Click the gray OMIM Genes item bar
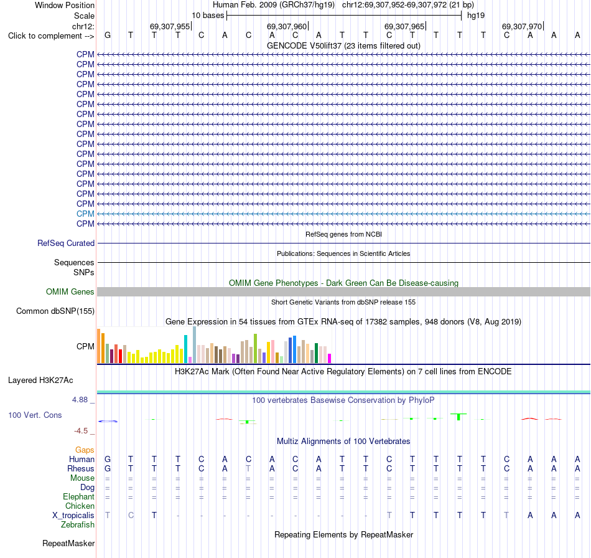This screenshot has height=558, width=591. pos(343,291)
